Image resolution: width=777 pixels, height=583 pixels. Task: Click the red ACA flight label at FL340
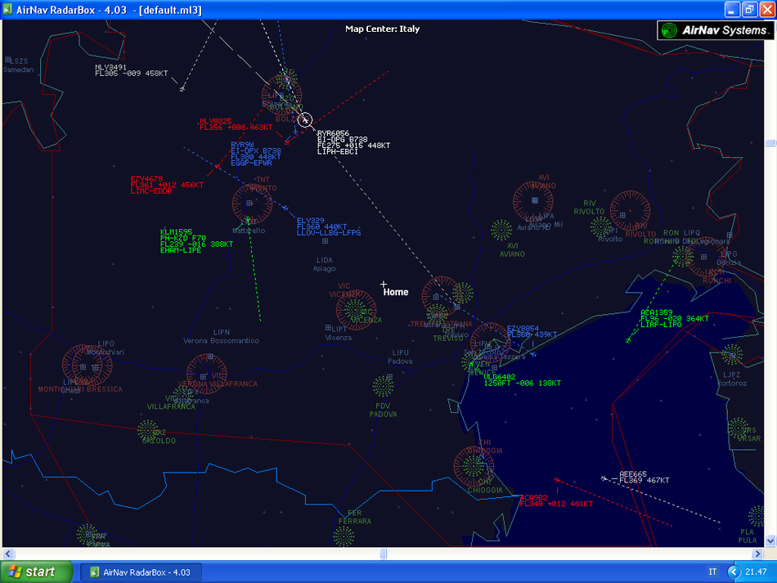click(x=556, y=500)
